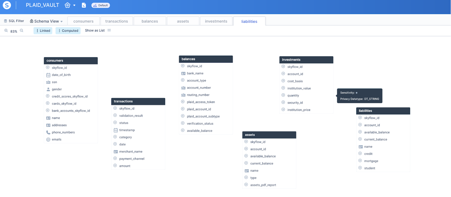The height and width of the screenshot is (197, 451).
Task: Switch to the balances tab
Action: coord(150,21)
